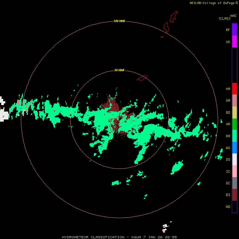Click the UK legend label
This screenshot has height=239, width=239.
228,42
